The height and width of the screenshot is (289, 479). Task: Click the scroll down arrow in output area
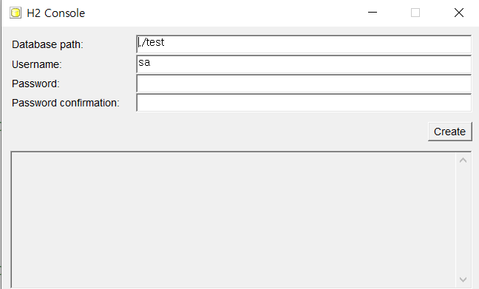(x=463, y=279)
